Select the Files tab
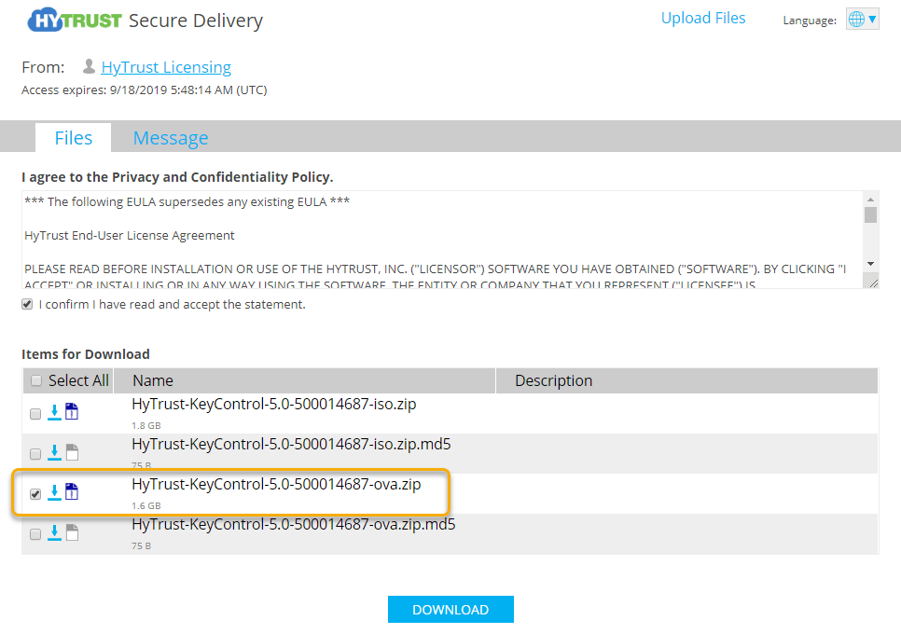 pos(74,138)
